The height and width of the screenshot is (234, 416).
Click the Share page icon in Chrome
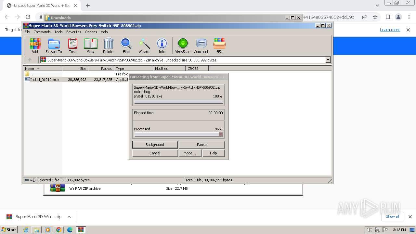tap(365, 17)
